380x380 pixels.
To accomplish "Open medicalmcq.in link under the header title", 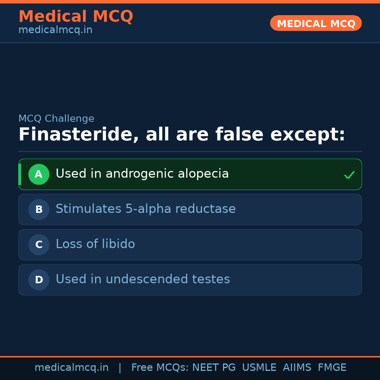I will coord(55,30).
